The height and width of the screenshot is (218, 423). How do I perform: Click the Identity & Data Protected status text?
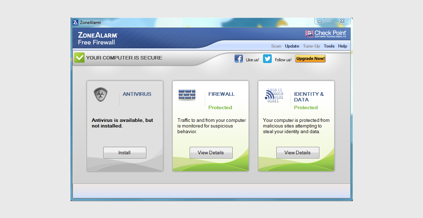click(306, 107)
